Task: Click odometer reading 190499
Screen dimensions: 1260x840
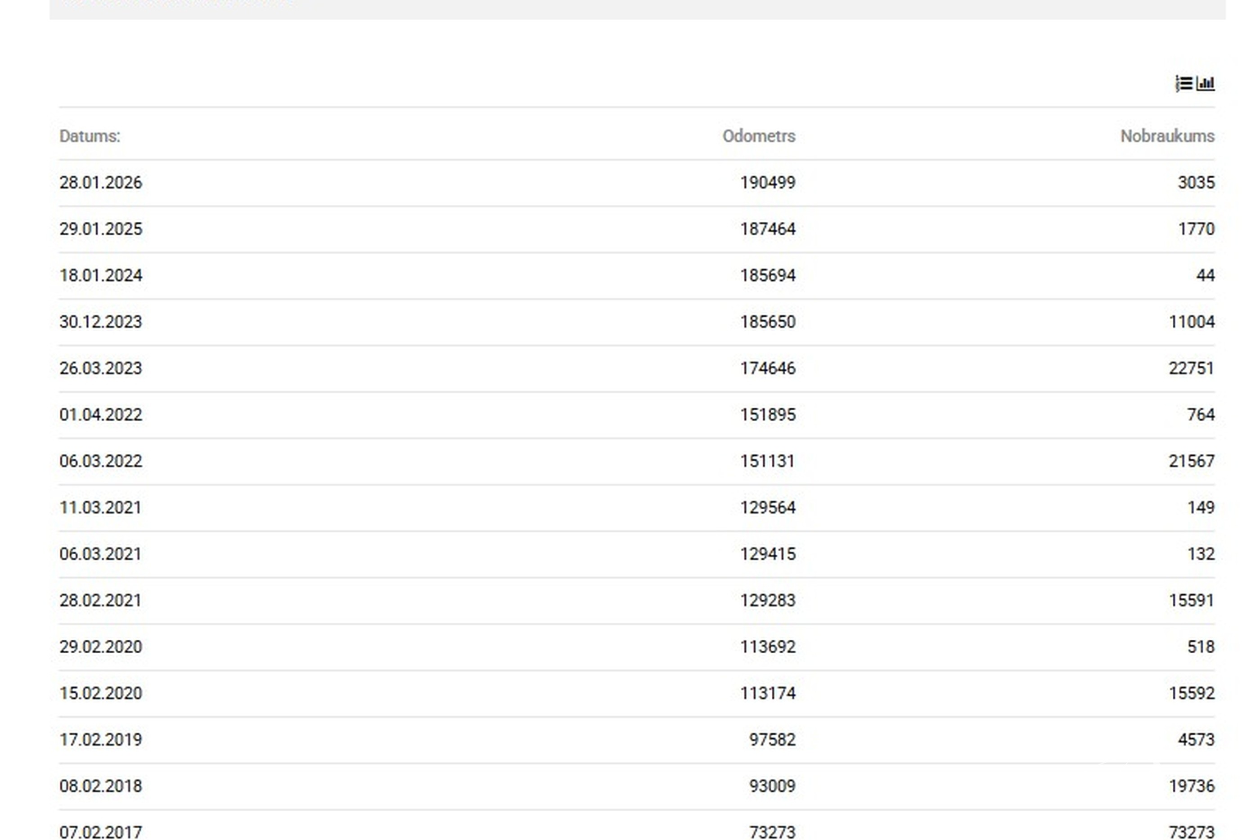Action: 768,183
